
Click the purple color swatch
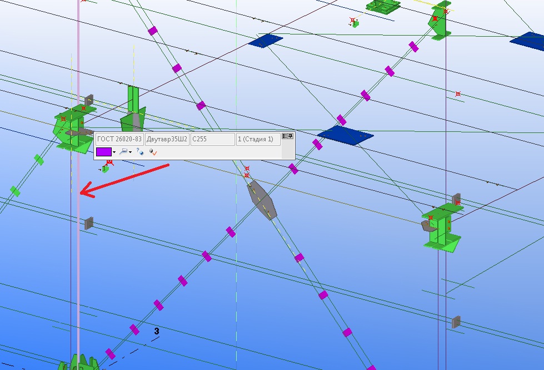(103, 151)
